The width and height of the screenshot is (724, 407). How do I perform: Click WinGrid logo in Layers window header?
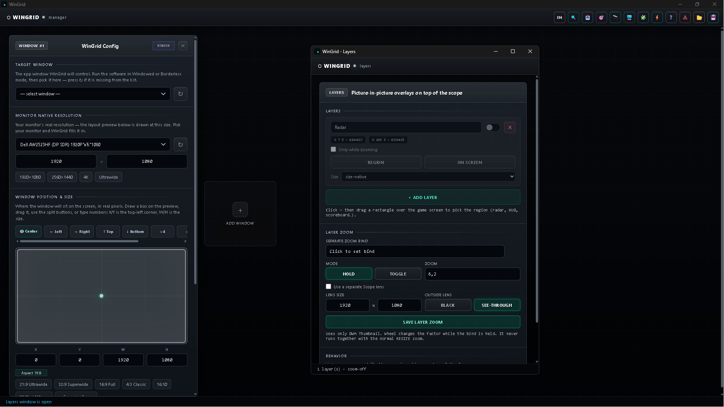click(x=334, y=66)
